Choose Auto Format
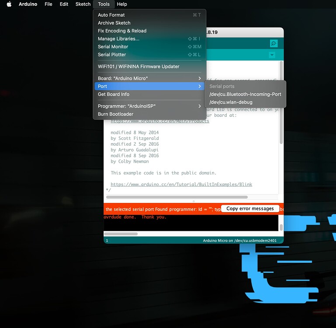336x328 pixels. click(149, 15)
